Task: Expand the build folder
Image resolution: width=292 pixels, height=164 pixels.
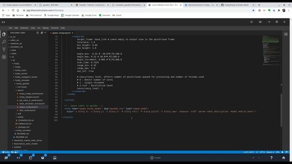Action: pyautogui.click(x=14, y=50)
